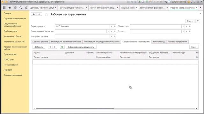Open the sections grid menu icon

(x=4, y=8)
